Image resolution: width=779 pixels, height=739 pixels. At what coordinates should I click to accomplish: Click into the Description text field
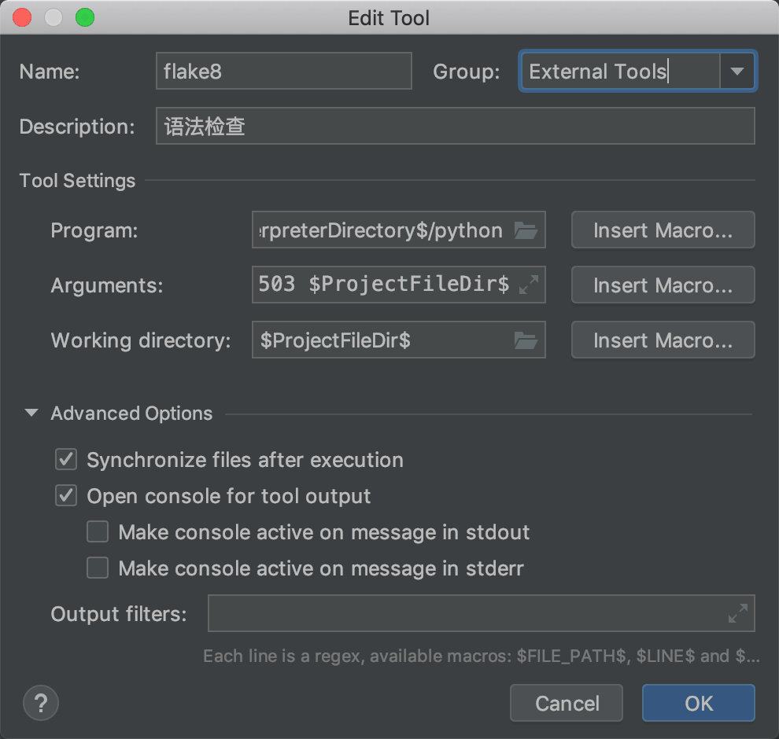tap(455, 126)
